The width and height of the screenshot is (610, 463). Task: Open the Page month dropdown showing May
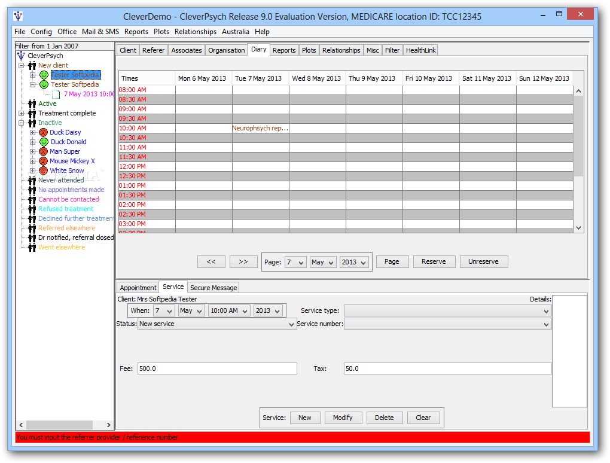point(323,262)
